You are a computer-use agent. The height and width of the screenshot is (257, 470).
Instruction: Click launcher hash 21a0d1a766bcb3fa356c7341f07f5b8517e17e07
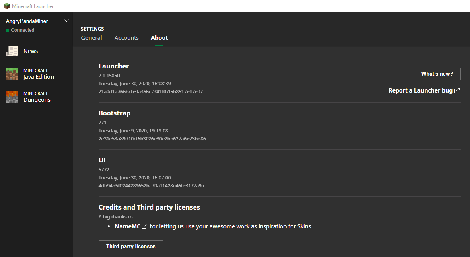pos(151,92)
